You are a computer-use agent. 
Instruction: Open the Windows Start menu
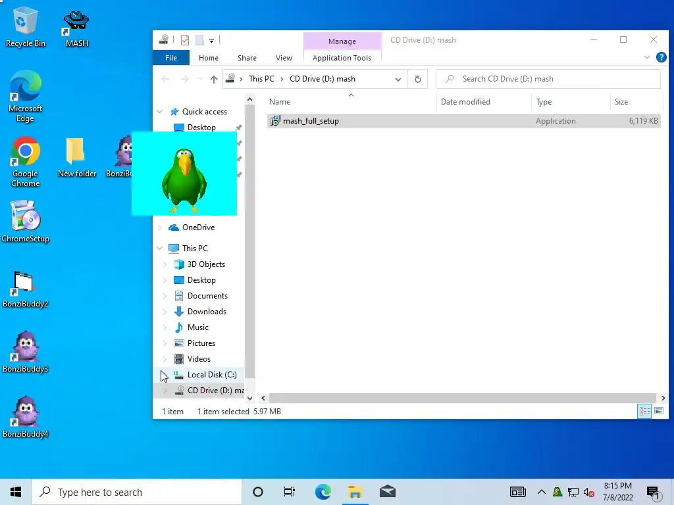click(x=16, y=492)
